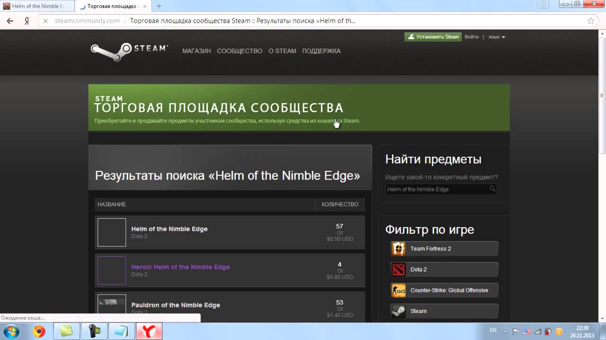Click the magnifier icon in the item search box
606x340 pixels.
(x=492, y=189)
